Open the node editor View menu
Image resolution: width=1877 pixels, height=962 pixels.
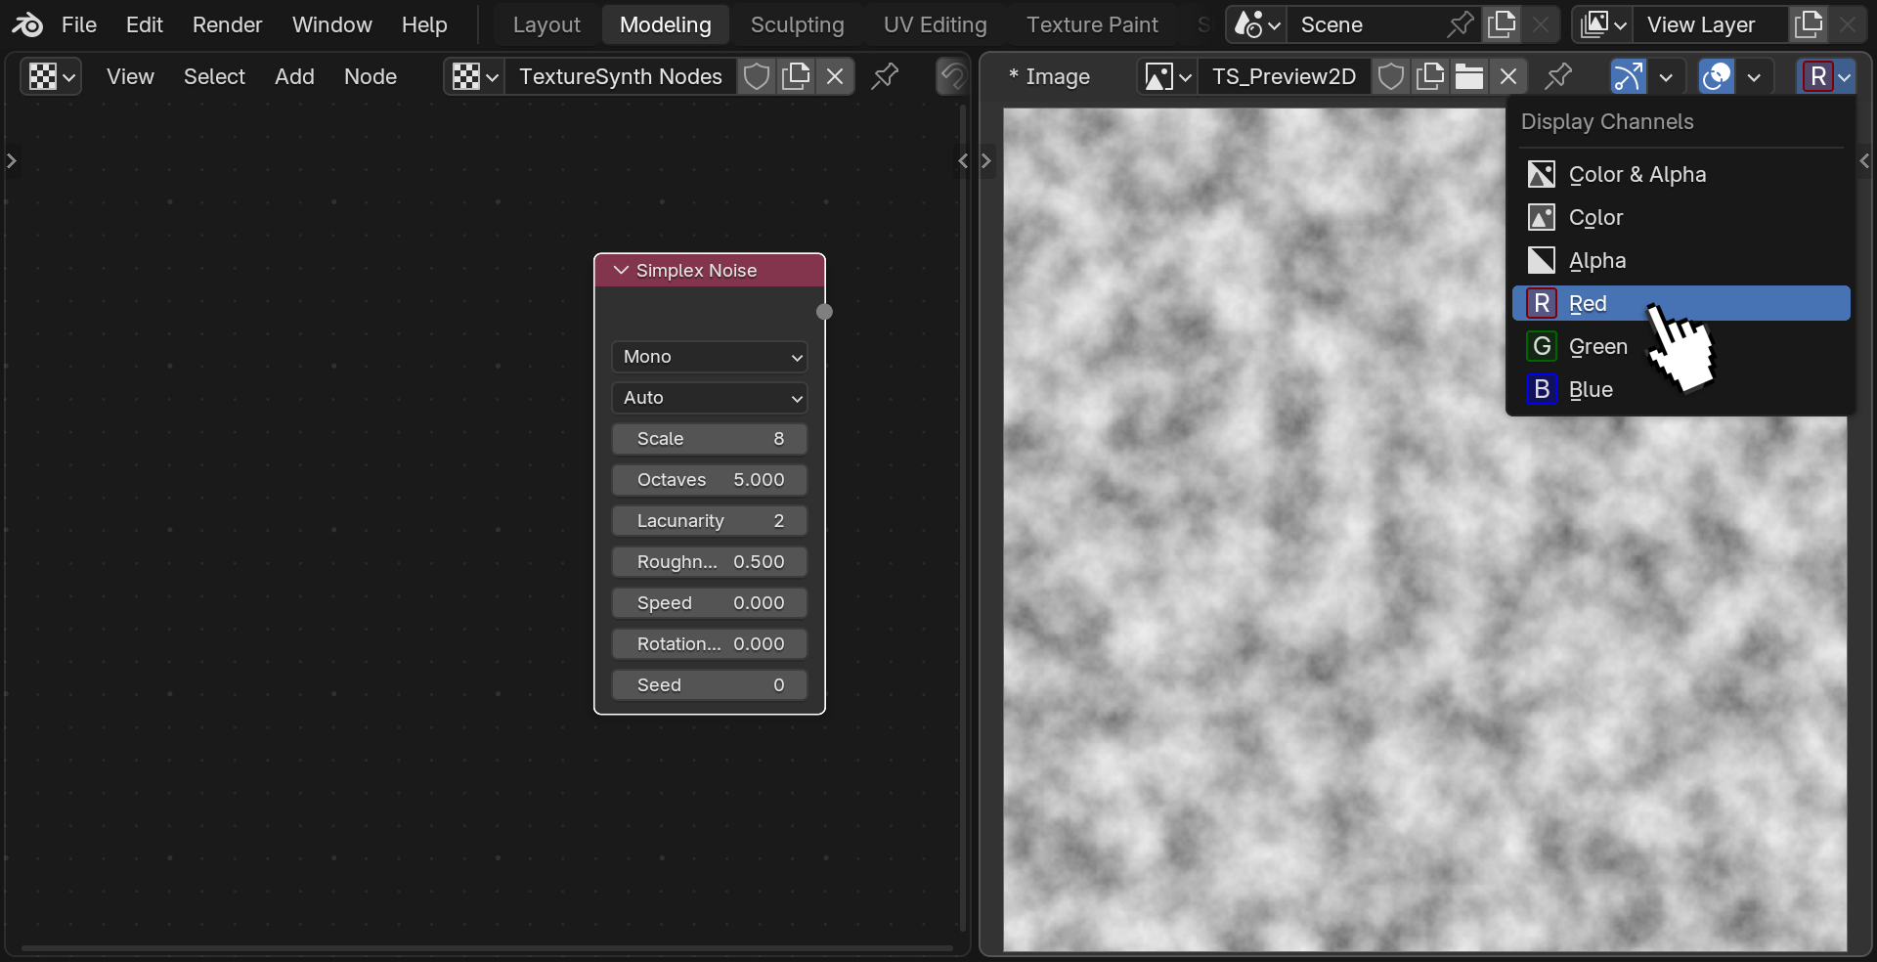coord(130,76)
